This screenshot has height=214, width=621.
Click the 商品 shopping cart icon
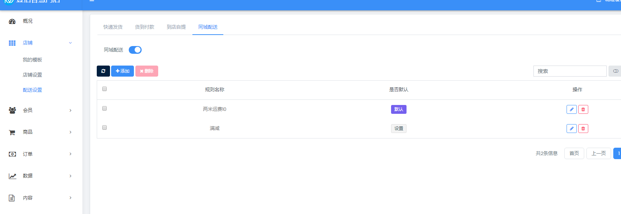point(12,132)
